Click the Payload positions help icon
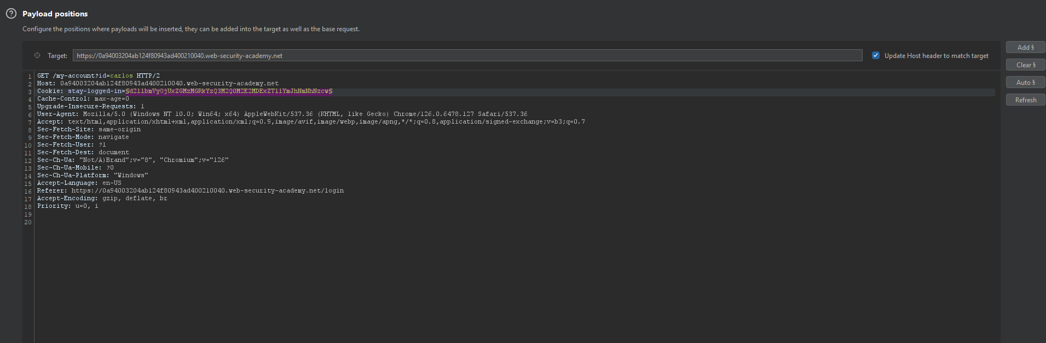The image size is (1046, 343). 11,14
